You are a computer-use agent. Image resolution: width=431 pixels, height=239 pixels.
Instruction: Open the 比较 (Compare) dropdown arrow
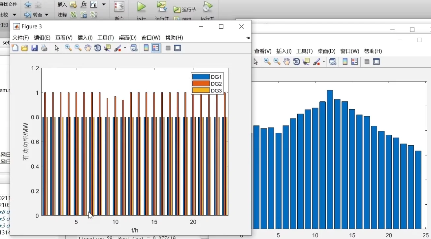[x=14, y=15]
